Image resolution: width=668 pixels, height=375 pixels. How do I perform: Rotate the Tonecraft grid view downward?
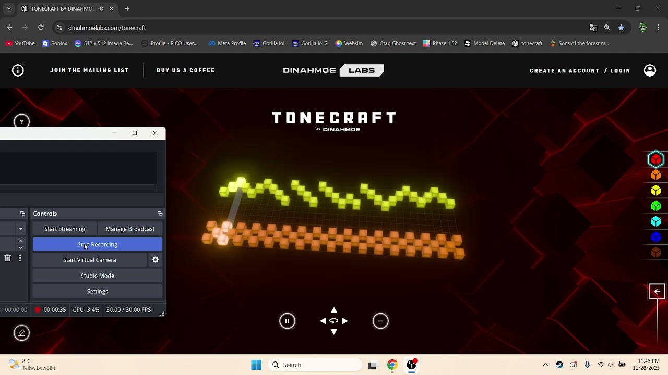pyautogui.click(x=334, y=332)
